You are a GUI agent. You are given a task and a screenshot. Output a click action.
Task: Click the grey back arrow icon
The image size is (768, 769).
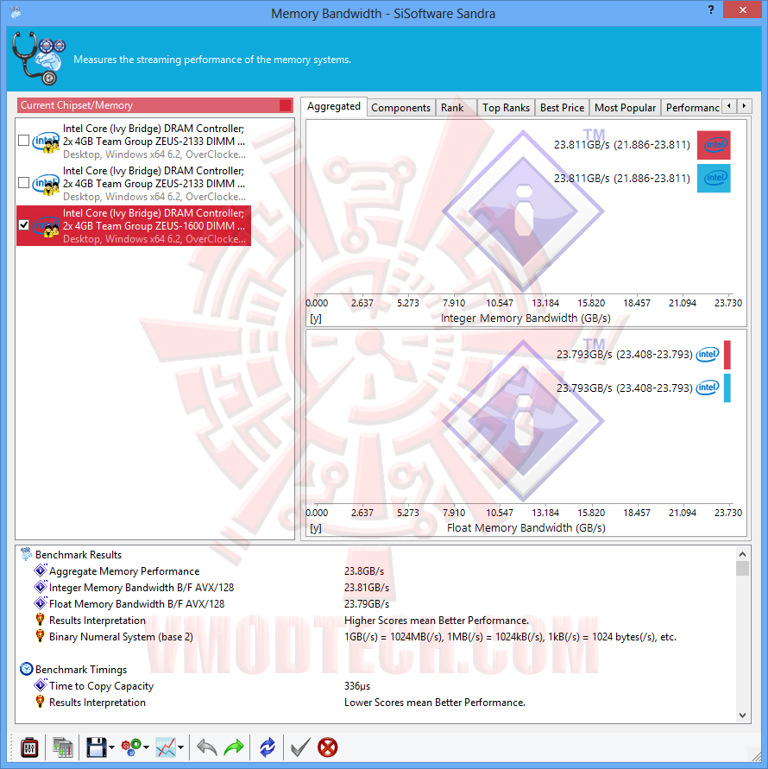[x=206, y=748]
